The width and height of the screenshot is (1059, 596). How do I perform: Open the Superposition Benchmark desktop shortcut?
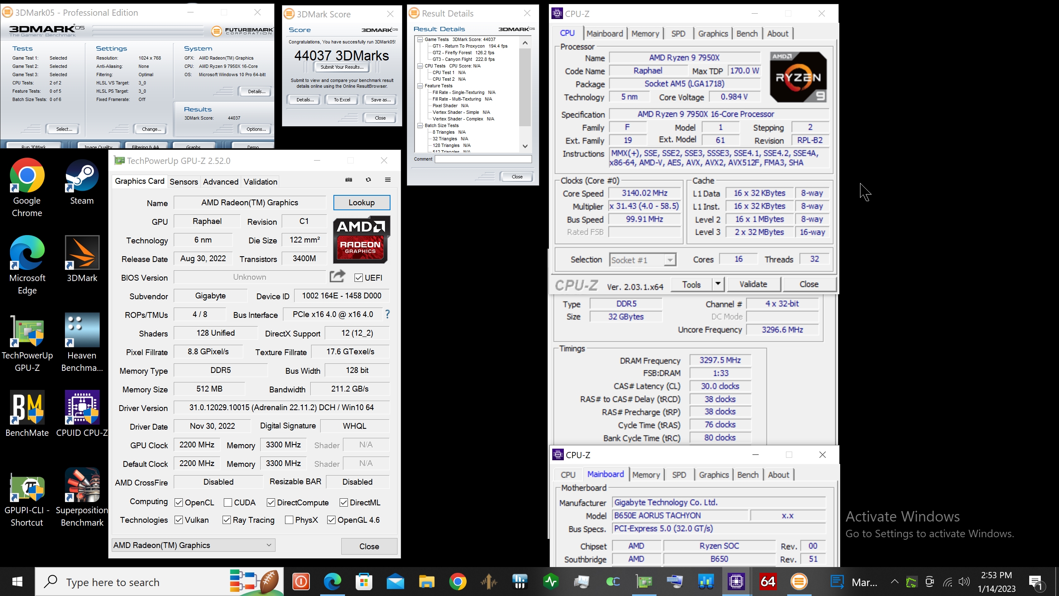coord(82,497)
